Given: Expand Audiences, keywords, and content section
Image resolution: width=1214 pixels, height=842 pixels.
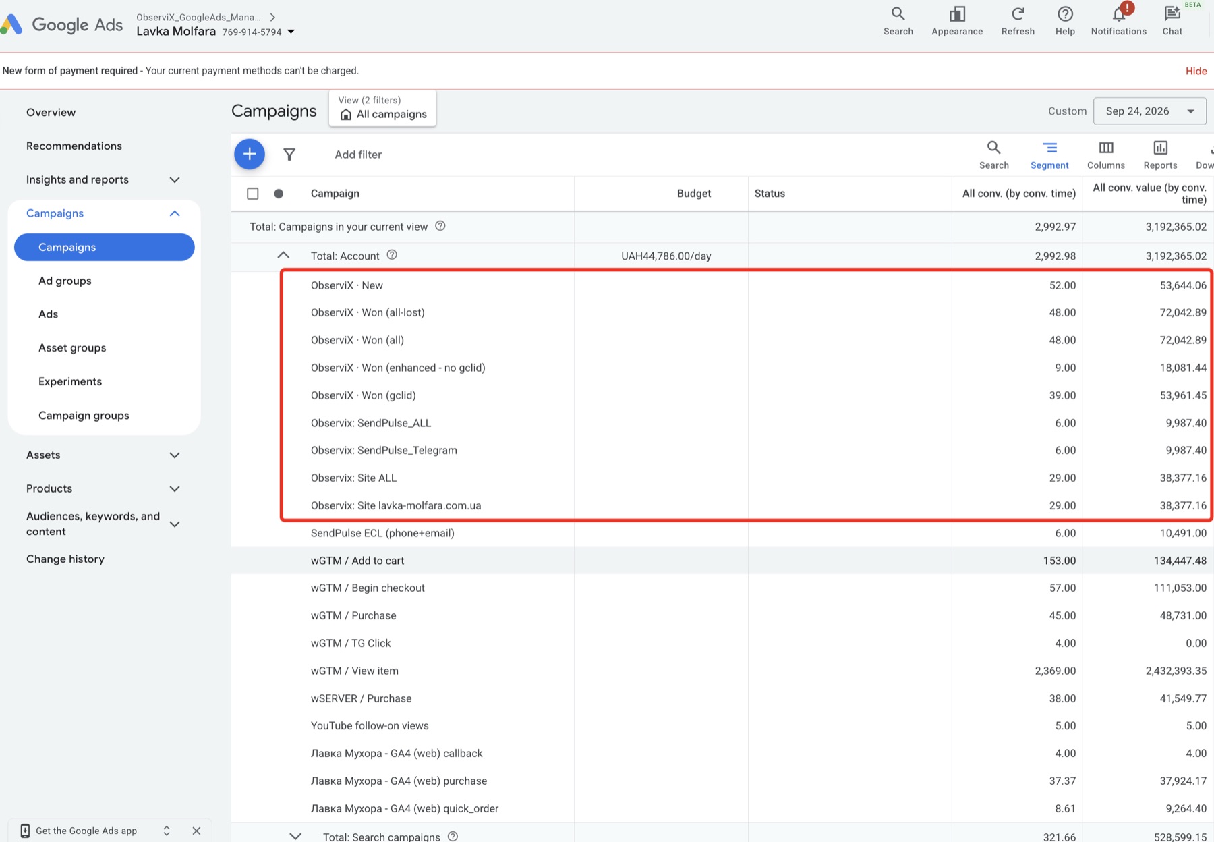Looking at the screenshot, I should point(175,524).
